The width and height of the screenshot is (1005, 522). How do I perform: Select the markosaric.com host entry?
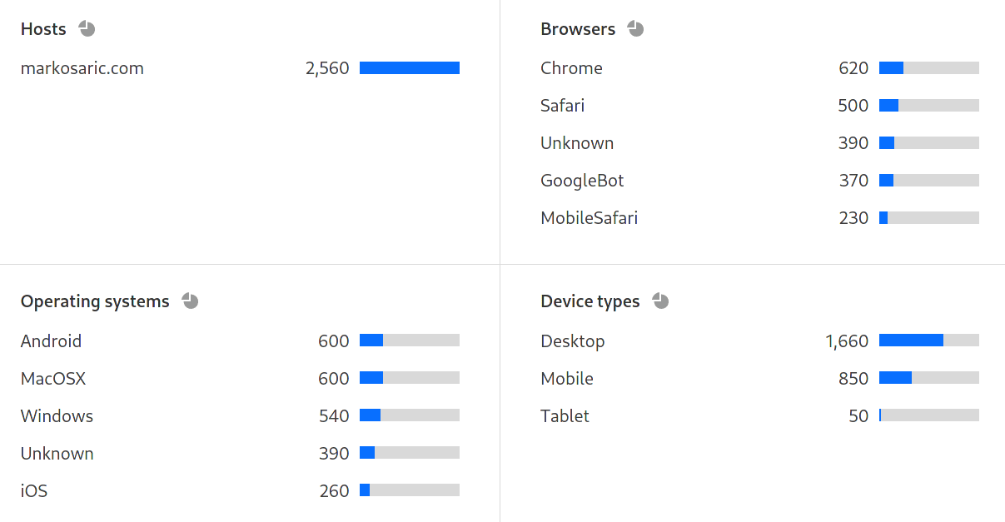click(82, 67)
